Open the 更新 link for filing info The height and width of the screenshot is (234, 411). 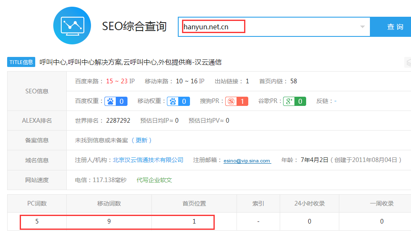141,140
